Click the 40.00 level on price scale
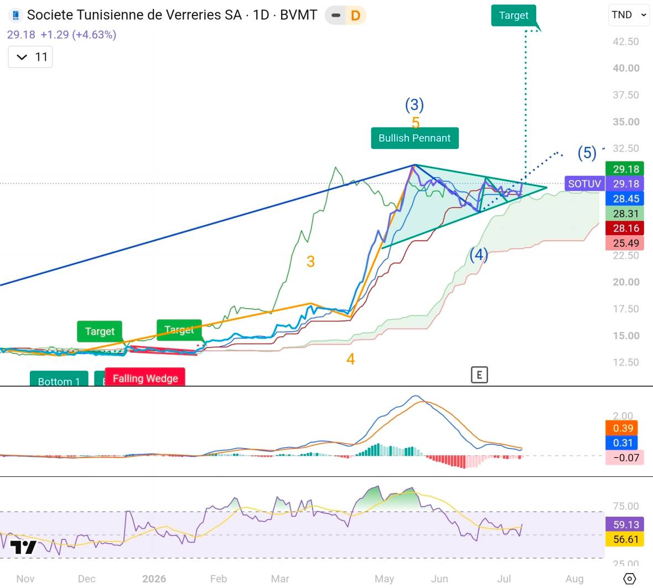Screen dimensions: 653x588 click(626, 68)
